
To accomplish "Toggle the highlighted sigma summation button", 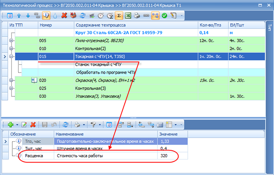I will pyautogui.click(x=119, y=16).
